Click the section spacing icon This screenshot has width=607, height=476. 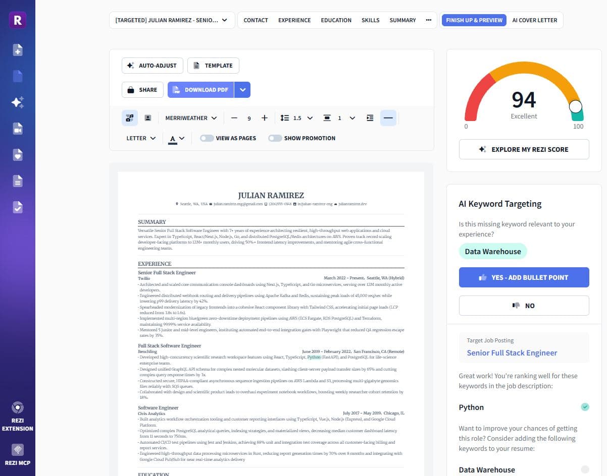pyautogui.click(x=327, y=118)
